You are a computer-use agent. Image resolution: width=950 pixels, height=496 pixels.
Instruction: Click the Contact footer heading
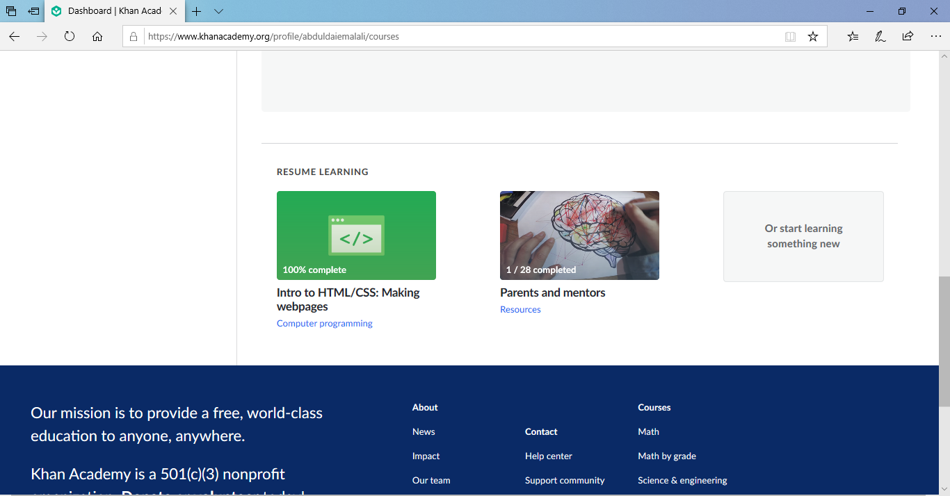[541, 431]
